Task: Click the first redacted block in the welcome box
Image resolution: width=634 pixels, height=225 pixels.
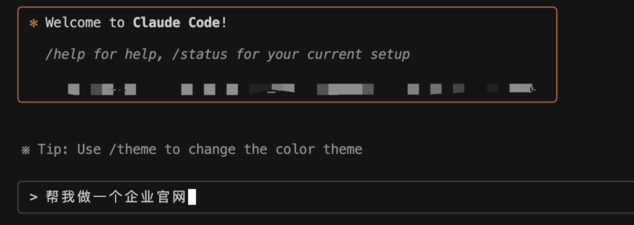Action: (73, 90)
